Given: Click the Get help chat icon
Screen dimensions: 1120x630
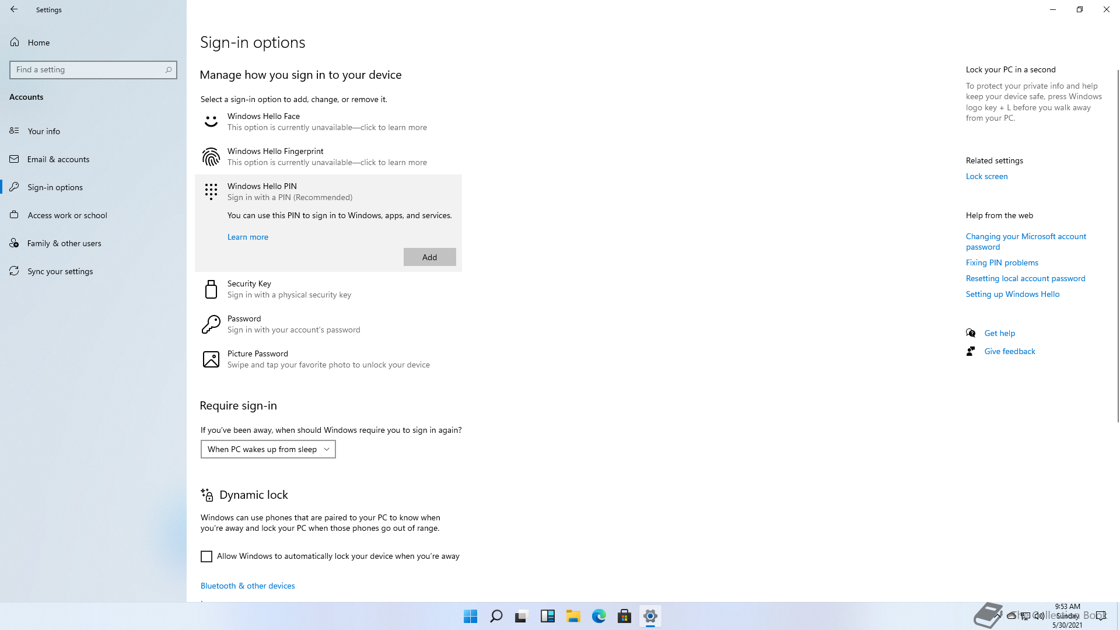Looking at the screenshot, I should 971,332.
